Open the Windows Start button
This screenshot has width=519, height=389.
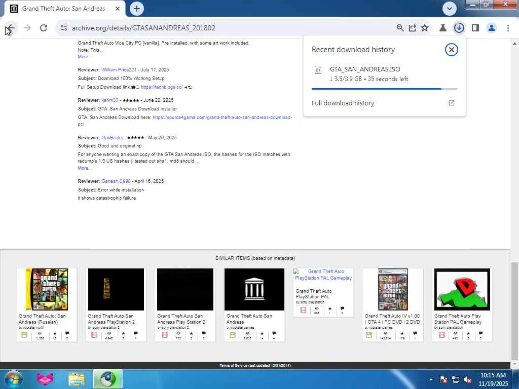[x=13, y=379]
